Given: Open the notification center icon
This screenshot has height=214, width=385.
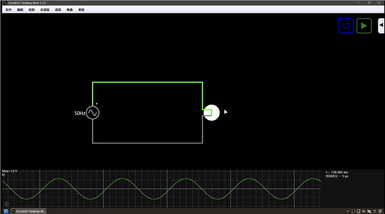Looking at the screenshot, I should pyautogui.click(x=380, y=211).
